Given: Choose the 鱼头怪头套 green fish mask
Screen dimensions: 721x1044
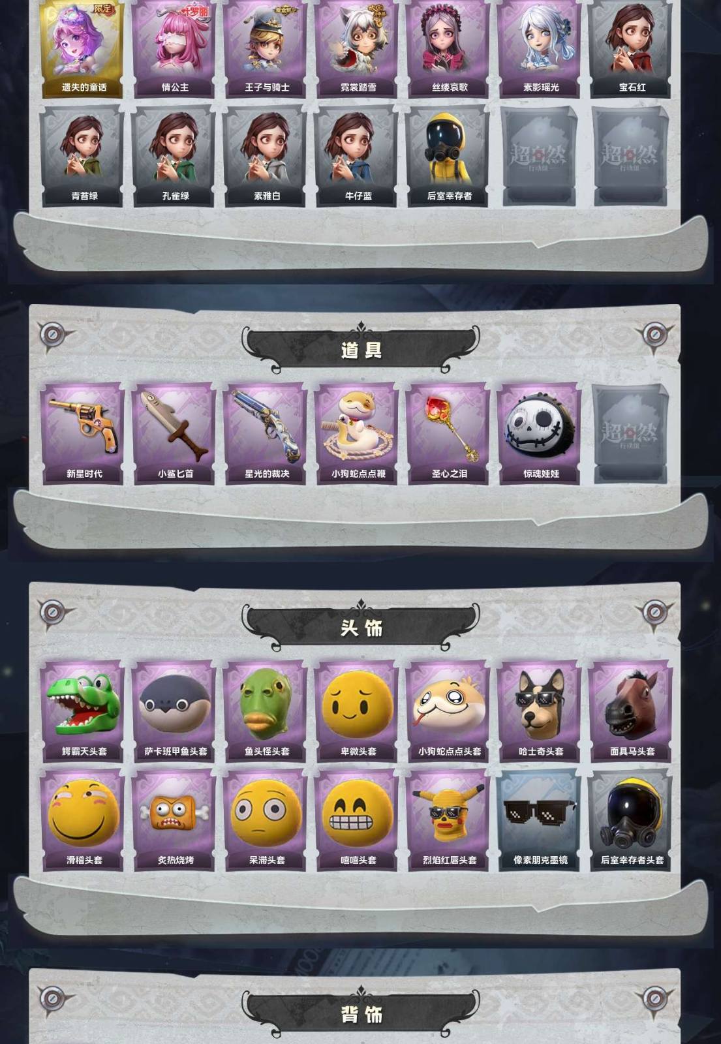Looking at the screenshot, I should click(x=266, y=711).
